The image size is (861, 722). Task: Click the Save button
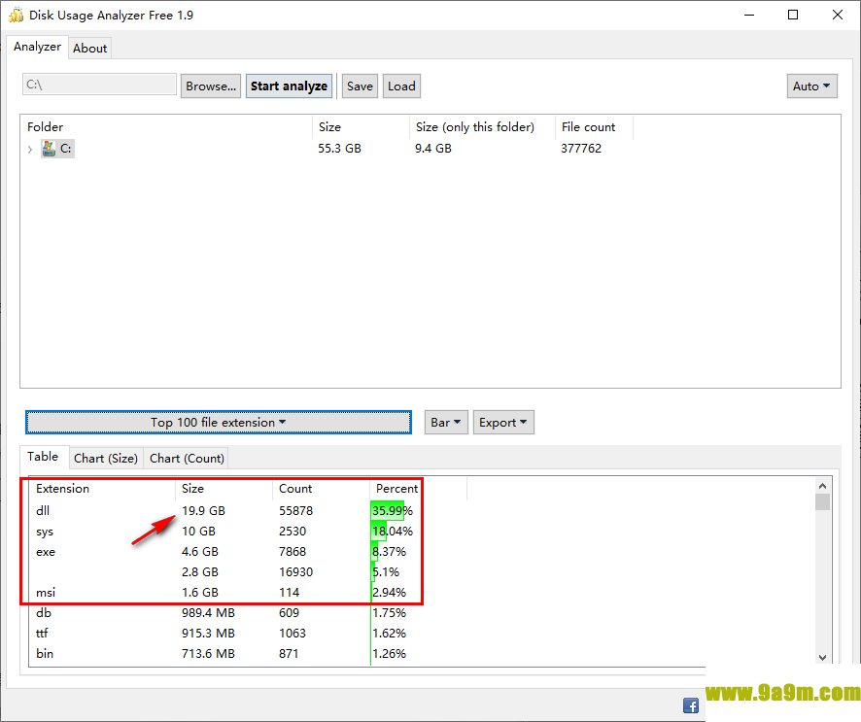(x=360, y=86)
